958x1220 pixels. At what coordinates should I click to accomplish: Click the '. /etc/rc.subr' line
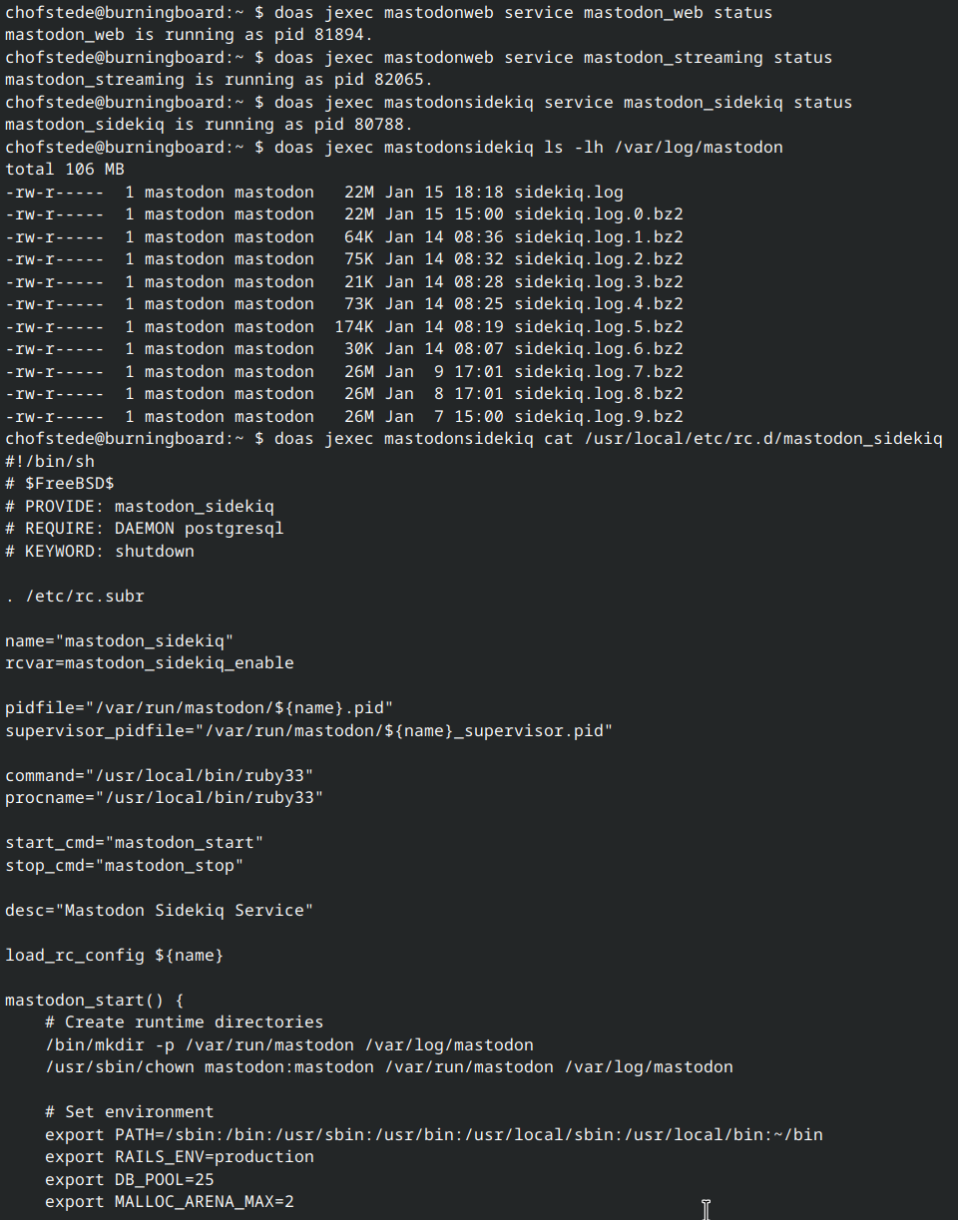[x=75, y=596]
